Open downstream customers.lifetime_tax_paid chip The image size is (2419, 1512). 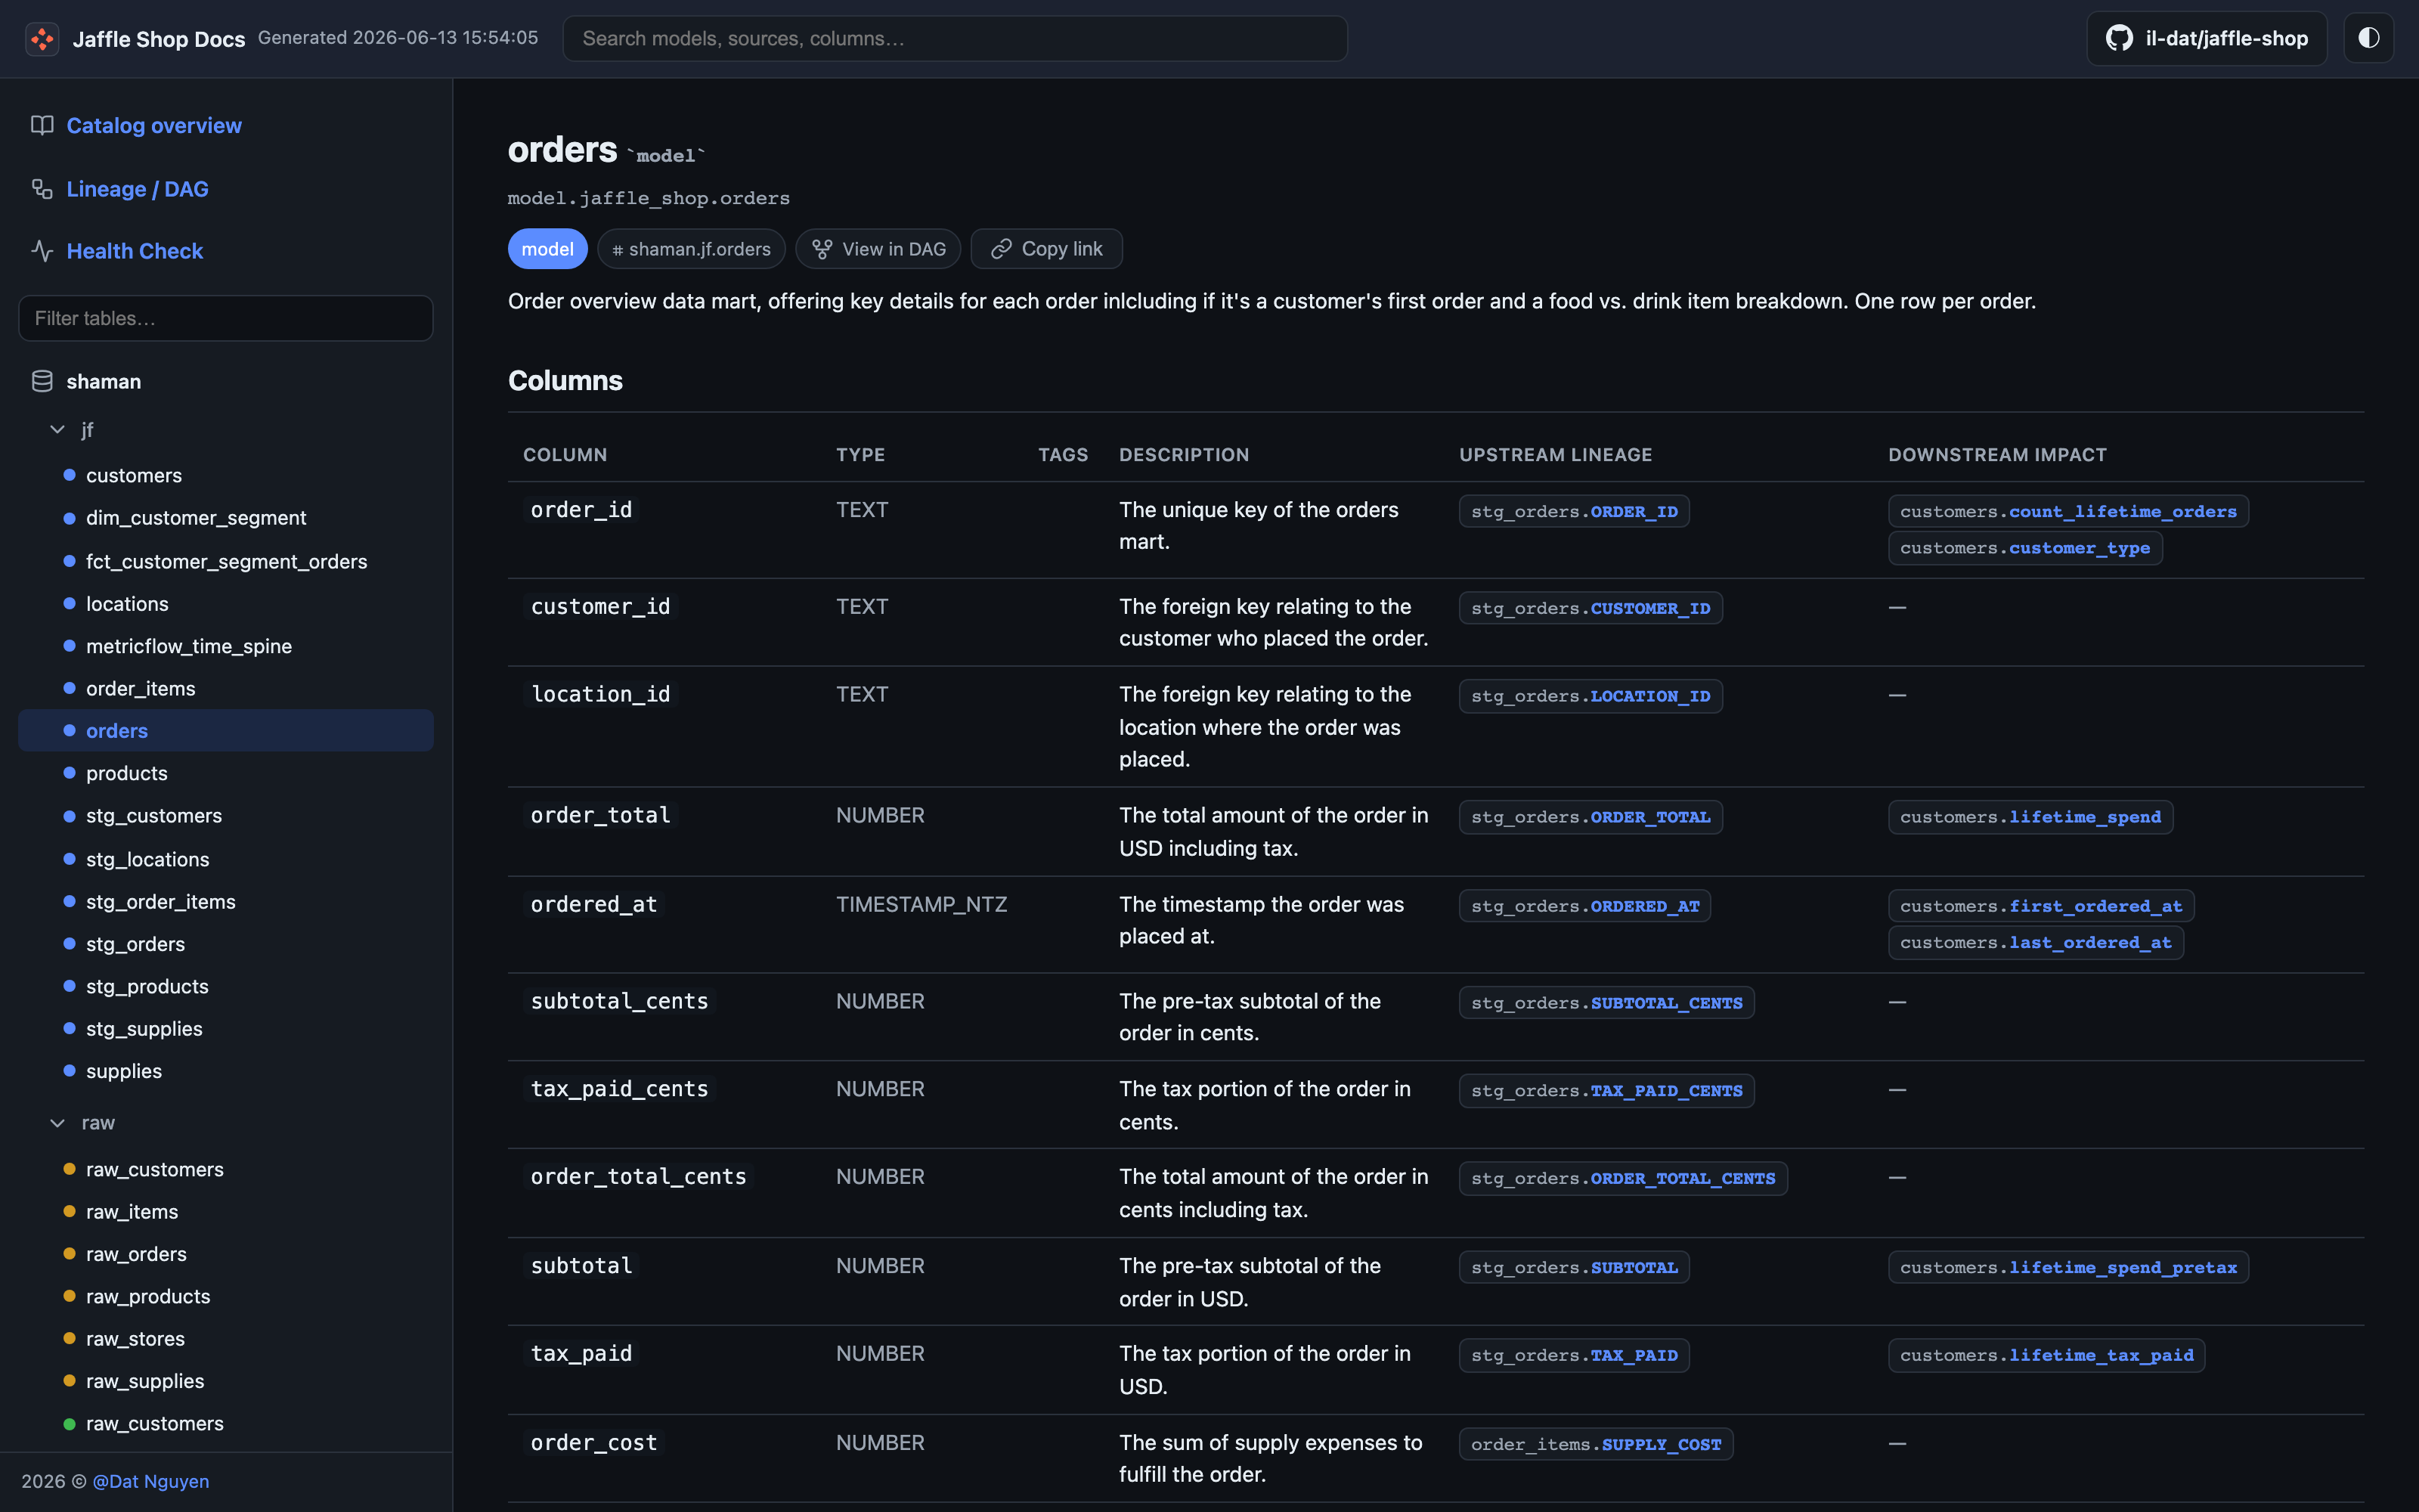pyautogui.click(x=2046, y=1355)
